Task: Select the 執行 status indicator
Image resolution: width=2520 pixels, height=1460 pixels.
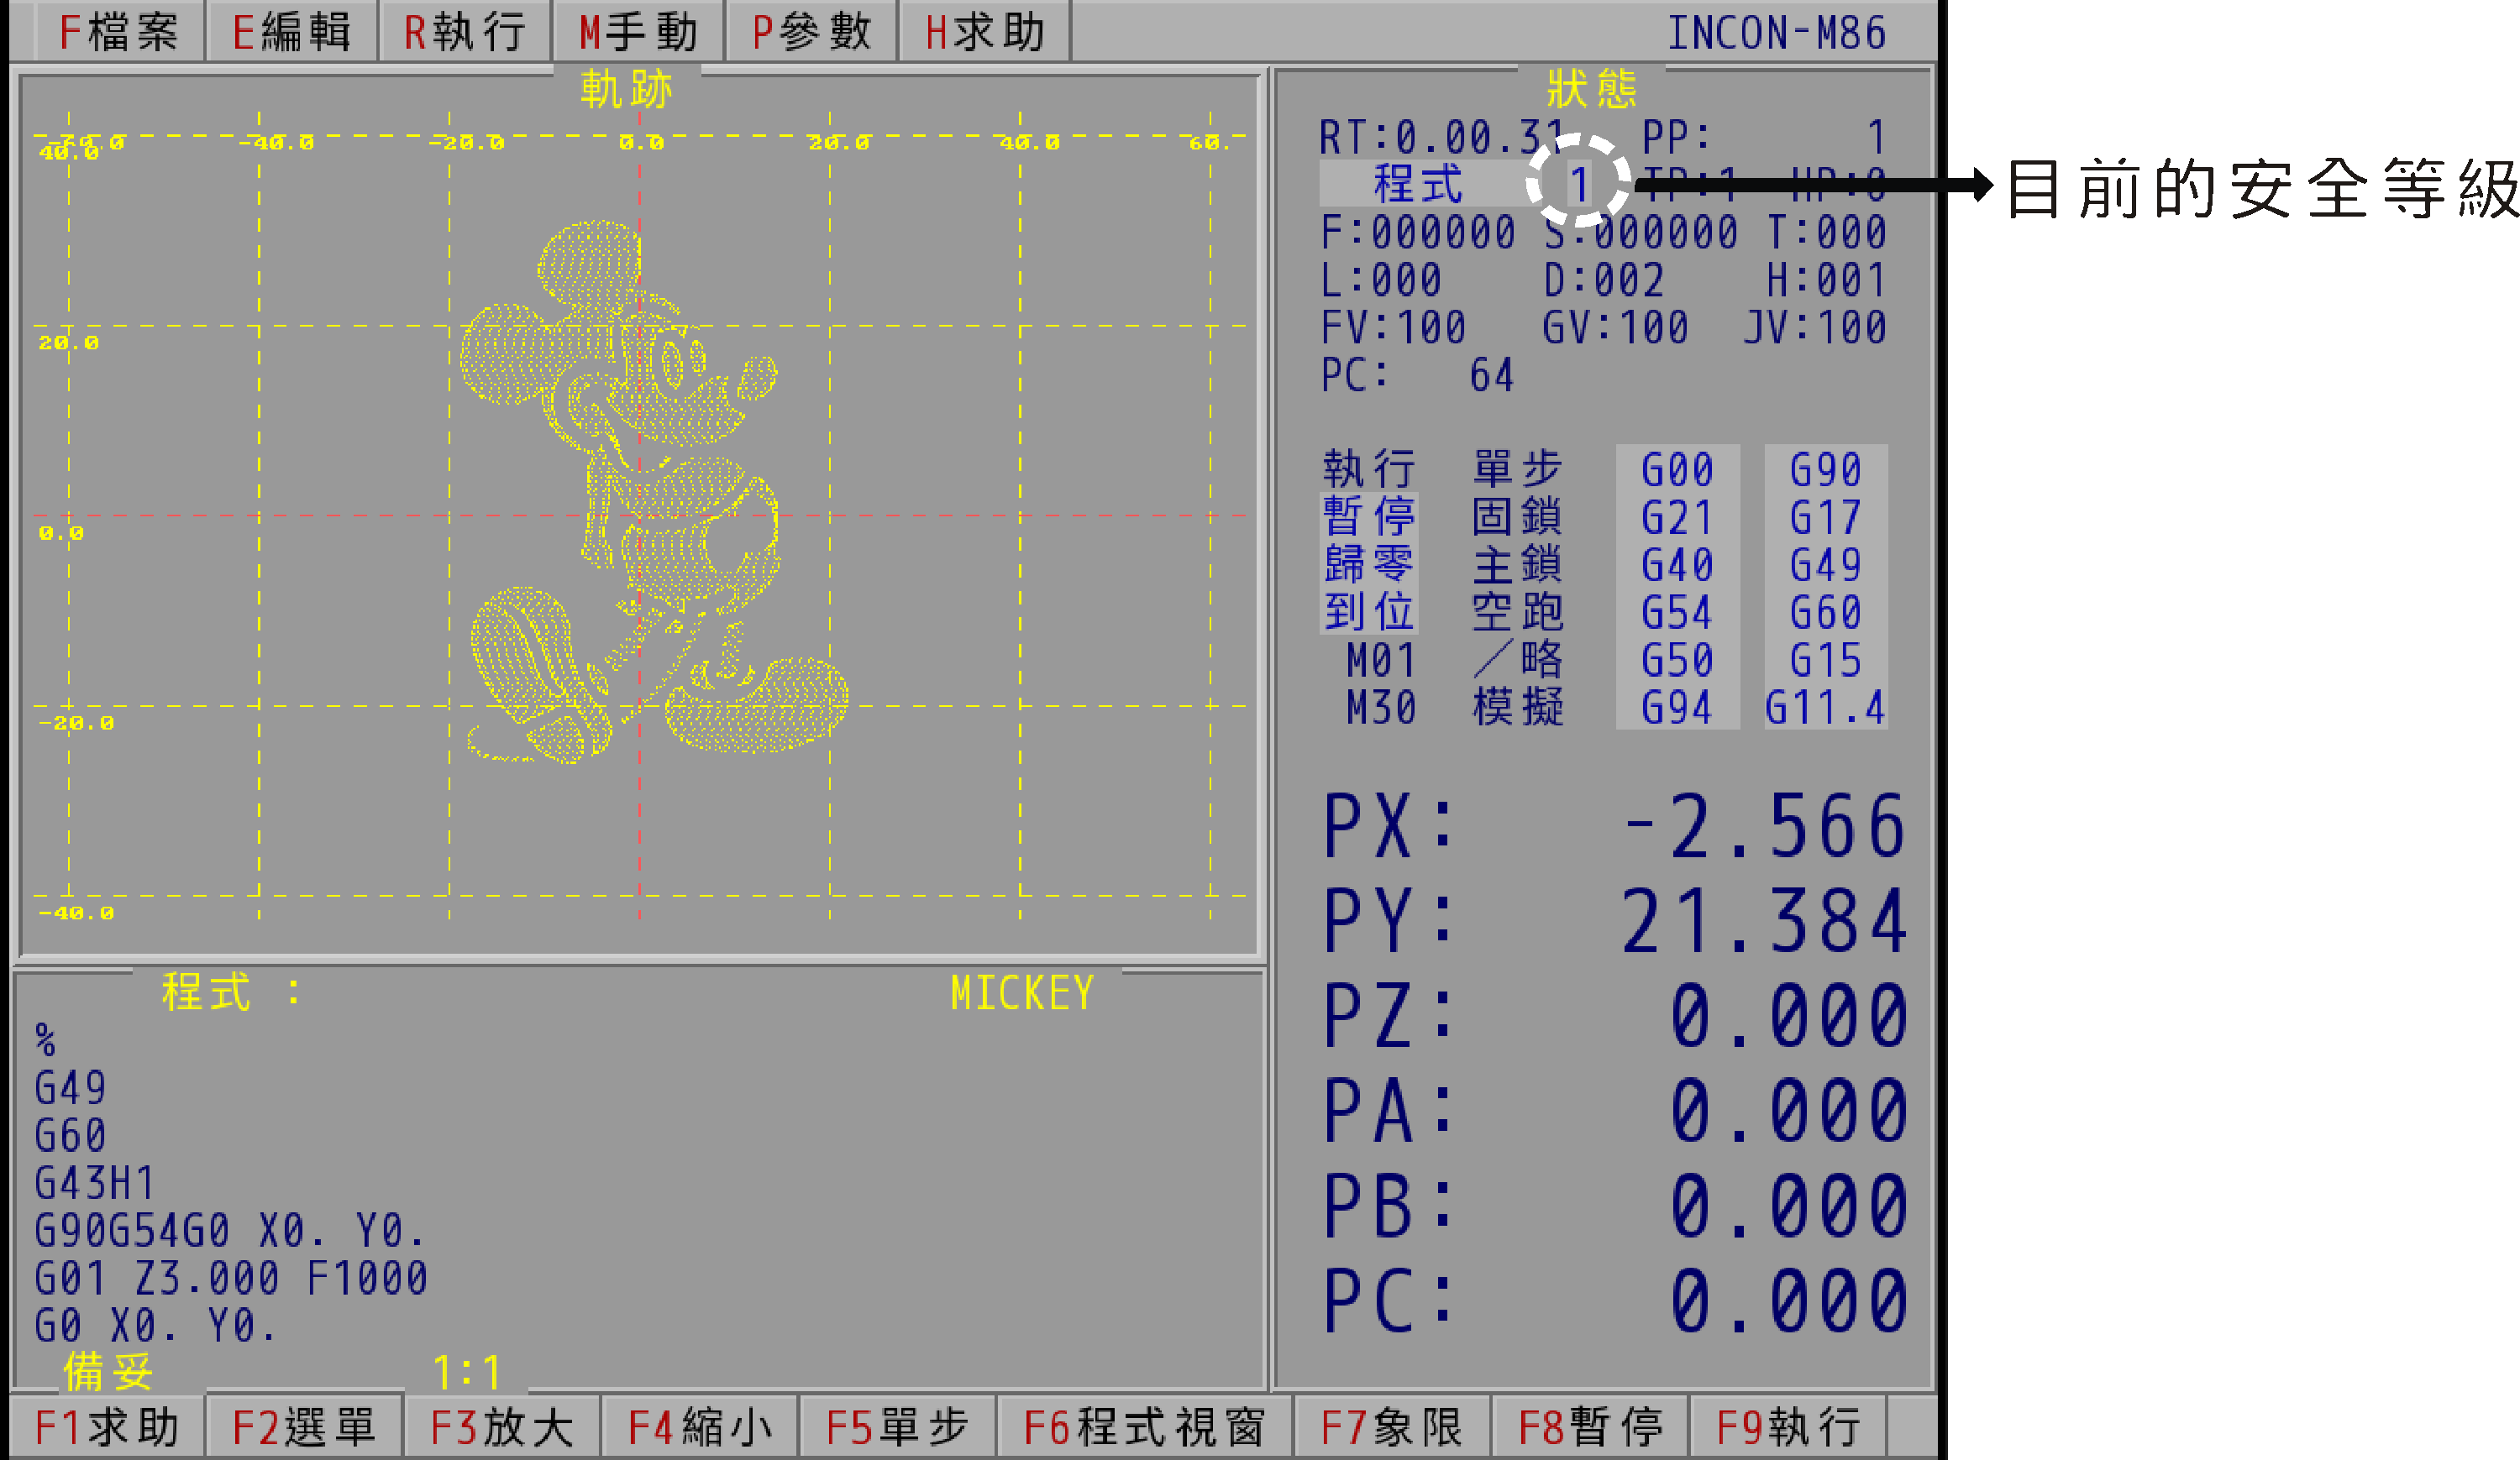Action: (x=1369, y=469)
